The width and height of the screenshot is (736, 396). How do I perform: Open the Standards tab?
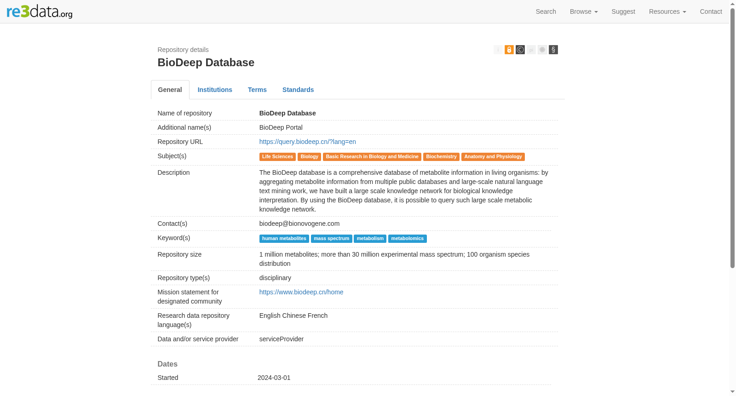(x=298, y=90)
